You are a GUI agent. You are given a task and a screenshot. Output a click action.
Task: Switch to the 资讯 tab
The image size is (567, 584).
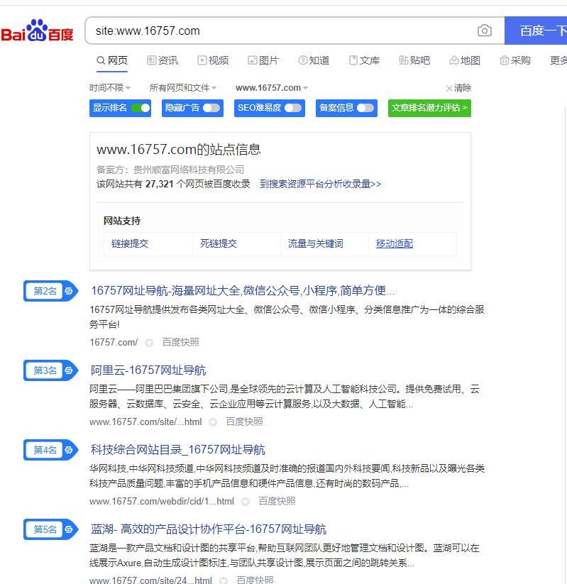(x=163, y=60)
